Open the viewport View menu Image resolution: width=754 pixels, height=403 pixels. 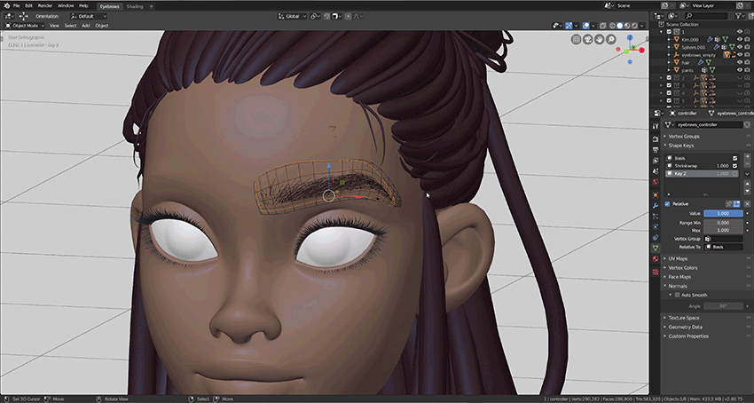coord(54,26)
